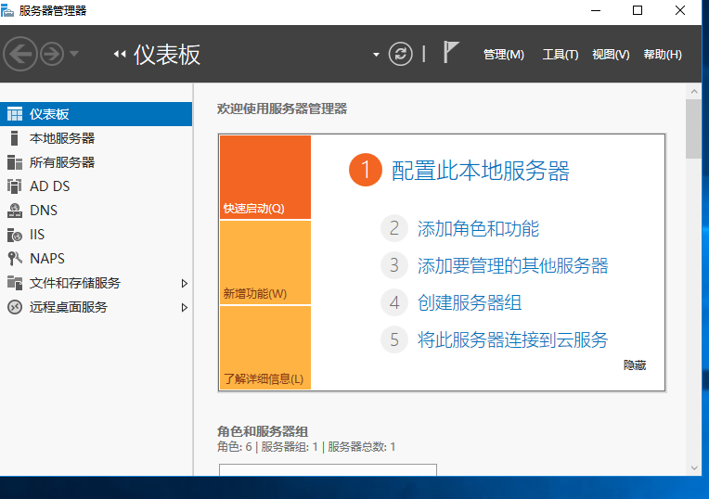Viewport: 709px width, 499px height.
Task: Hide the welcome tile via 隐藏
Action: coord(635,365)
